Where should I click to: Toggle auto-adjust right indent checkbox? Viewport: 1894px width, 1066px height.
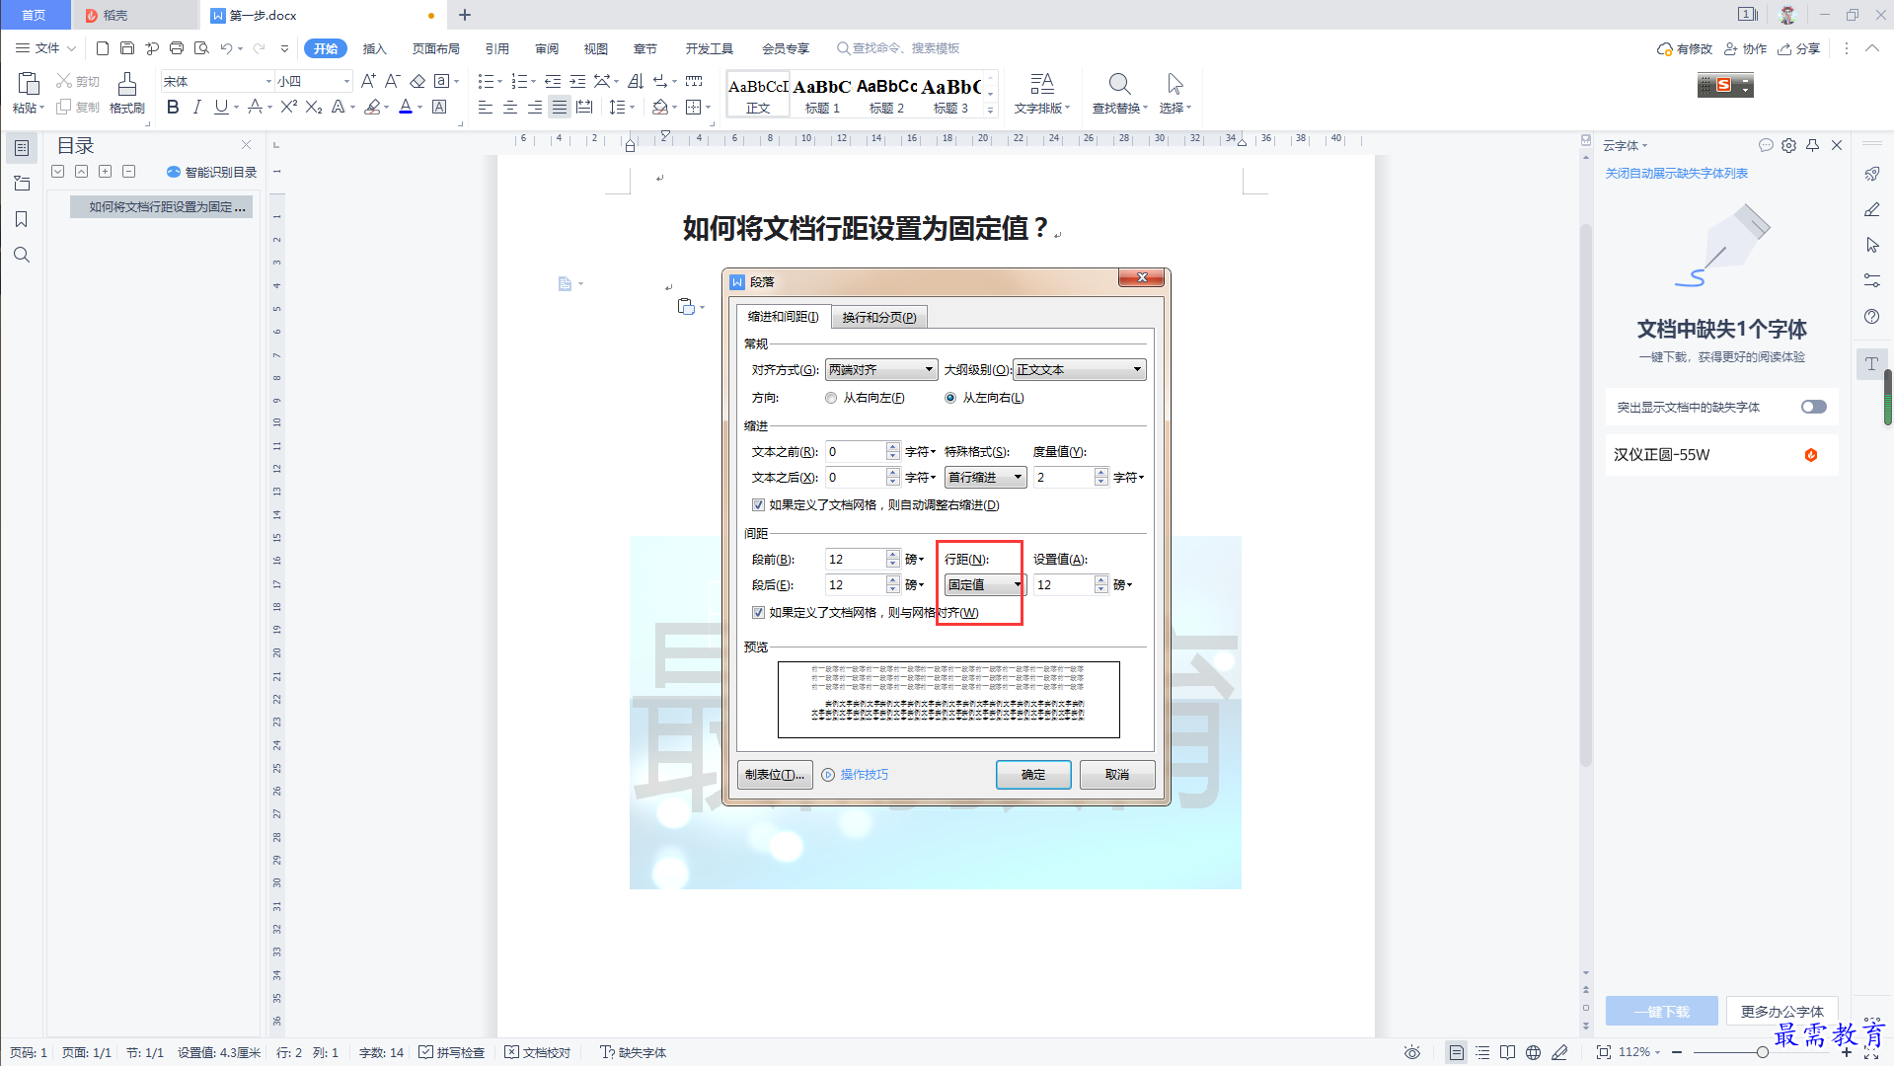coord(758,504)
